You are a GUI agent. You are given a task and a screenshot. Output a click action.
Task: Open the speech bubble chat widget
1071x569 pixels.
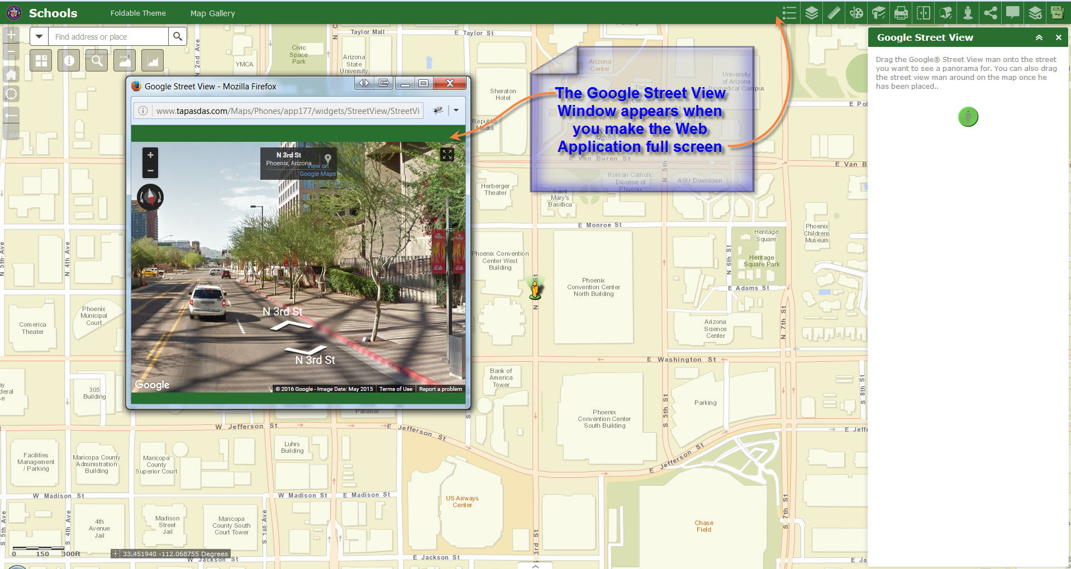pos(1013,13)
